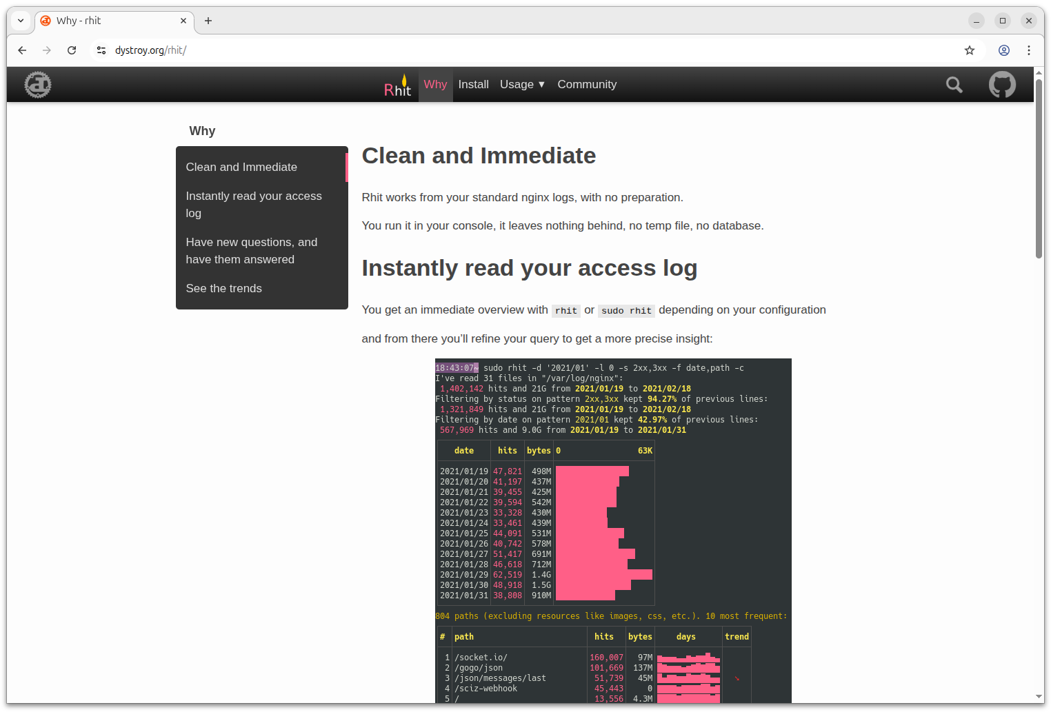The height and width of the screenshot is (712, 1051).
Task: Bookmark this page with the star icon
Action: click(x=969, y=50)
